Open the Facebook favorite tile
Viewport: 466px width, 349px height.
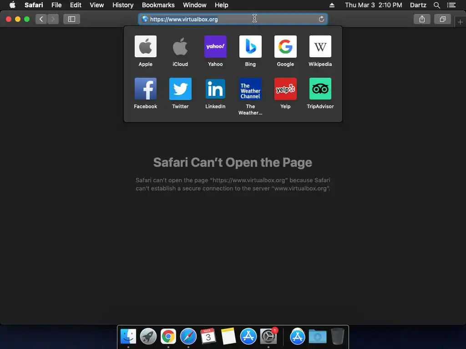(145, 89)
